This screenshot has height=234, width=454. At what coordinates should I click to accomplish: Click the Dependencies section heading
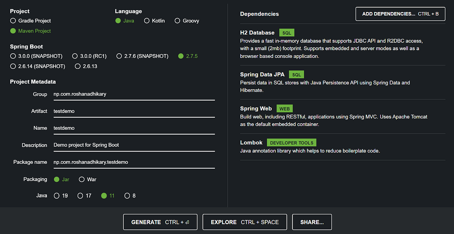tap(260, 14)
